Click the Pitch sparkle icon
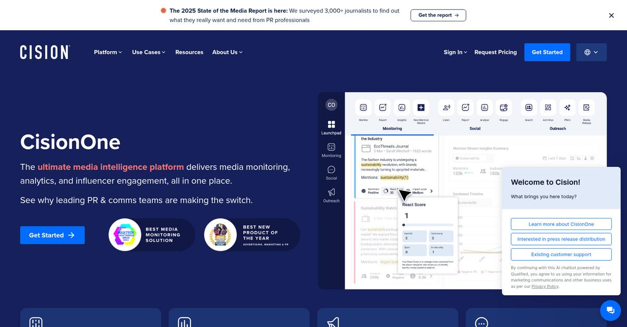The width and height of the screenshot is (627, 327). coord(567,107)
